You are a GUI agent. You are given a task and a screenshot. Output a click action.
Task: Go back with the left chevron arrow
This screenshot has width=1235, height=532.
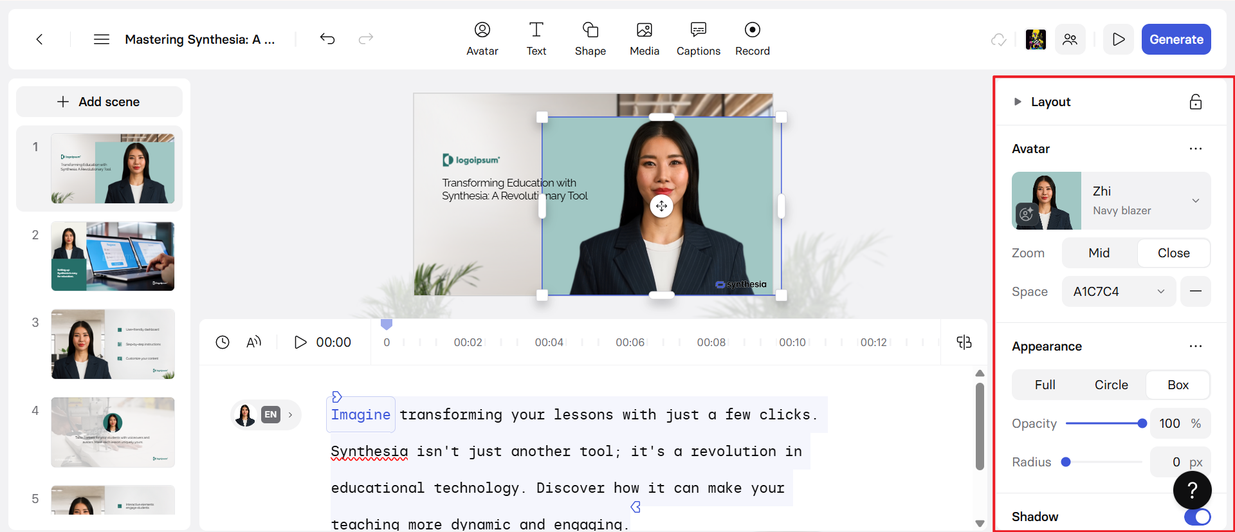39,39
